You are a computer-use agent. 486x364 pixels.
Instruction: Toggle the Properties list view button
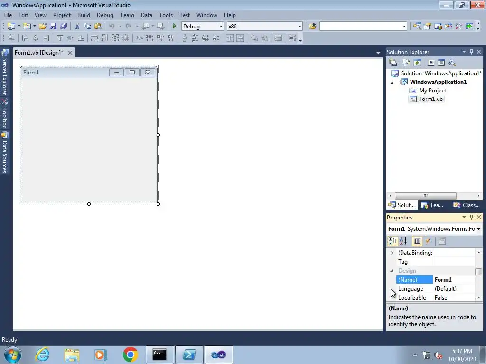[417, 241]
